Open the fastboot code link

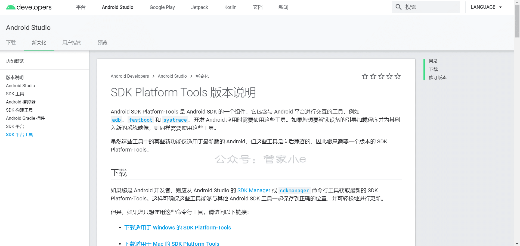pyautogui.click(x=141, y=120)
